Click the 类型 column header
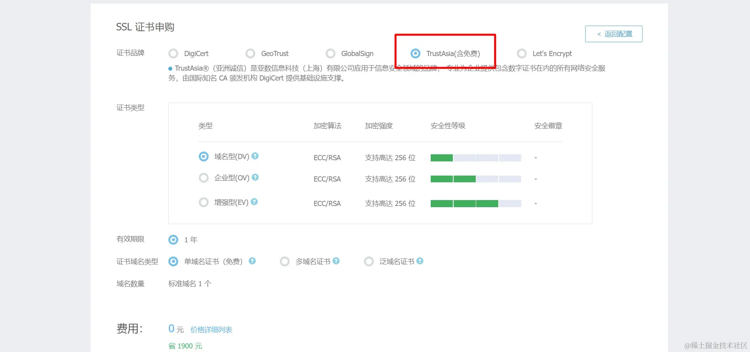750x352 pixels. [205, 126]
